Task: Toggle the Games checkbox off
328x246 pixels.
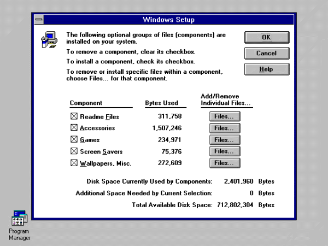Action: click(74, 139)
